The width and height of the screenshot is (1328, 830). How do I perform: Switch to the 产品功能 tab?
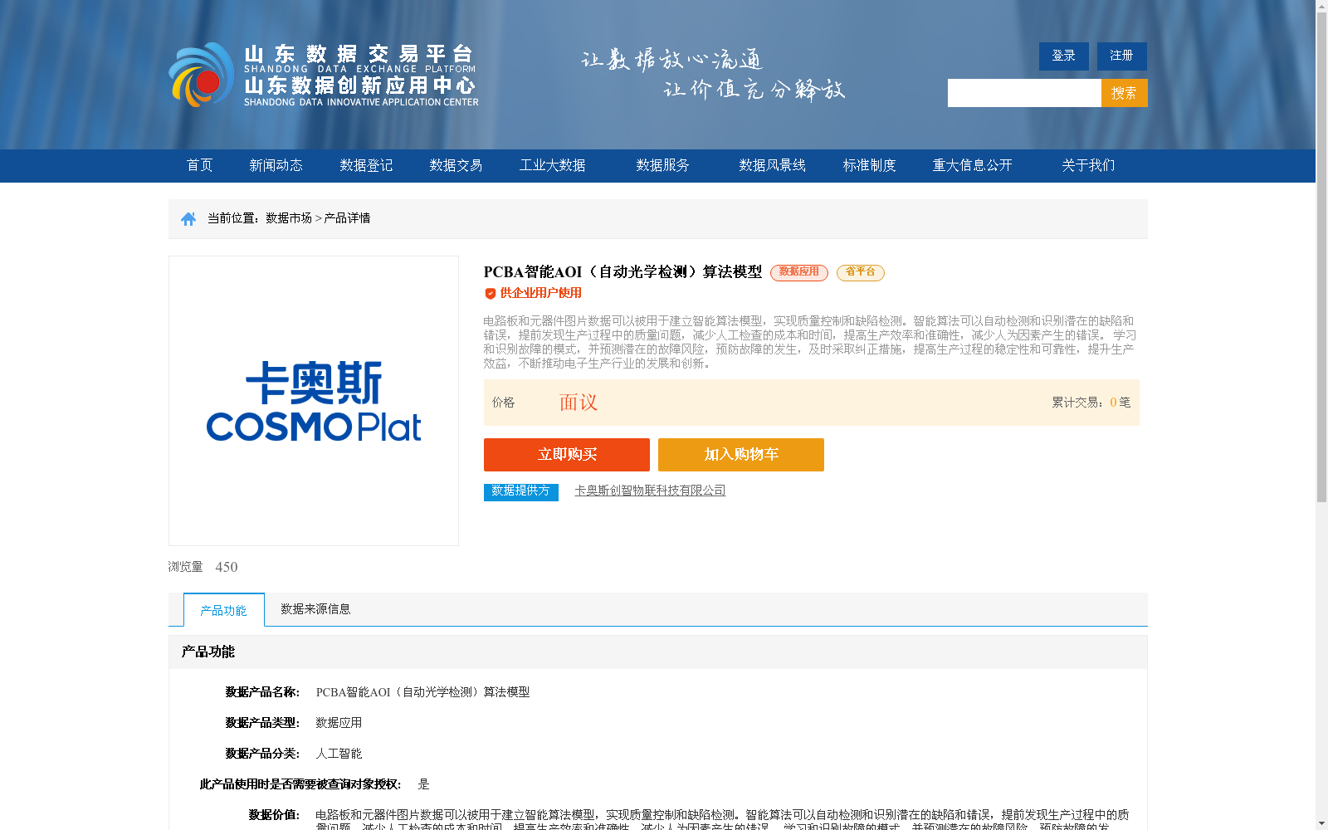pos(224,610)
